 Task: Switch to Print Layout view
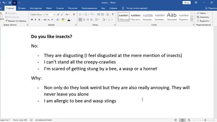coord(182,120)
